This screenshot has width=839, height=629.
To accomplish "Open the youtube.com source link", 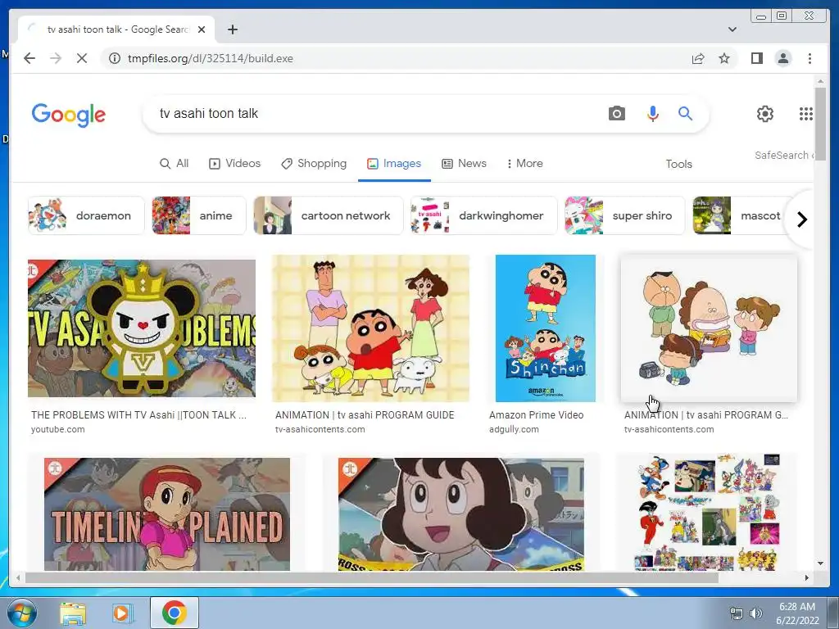I will tap(58, 429).
